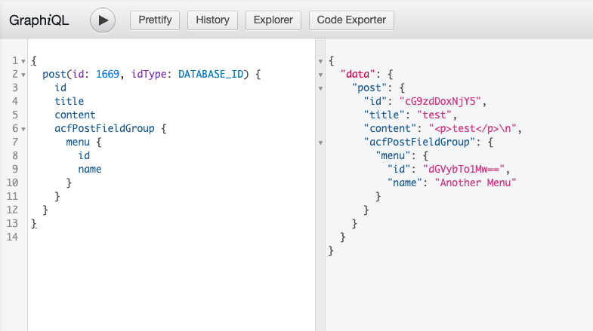This screenshot has width=593, height=331.
Task: Click the idType argument in the query
Action: pyautogui.click(x=149, y=75)
